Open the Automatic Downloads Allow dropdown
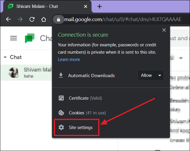The width and height of the screenshot is (190, 151). point(151,75)
